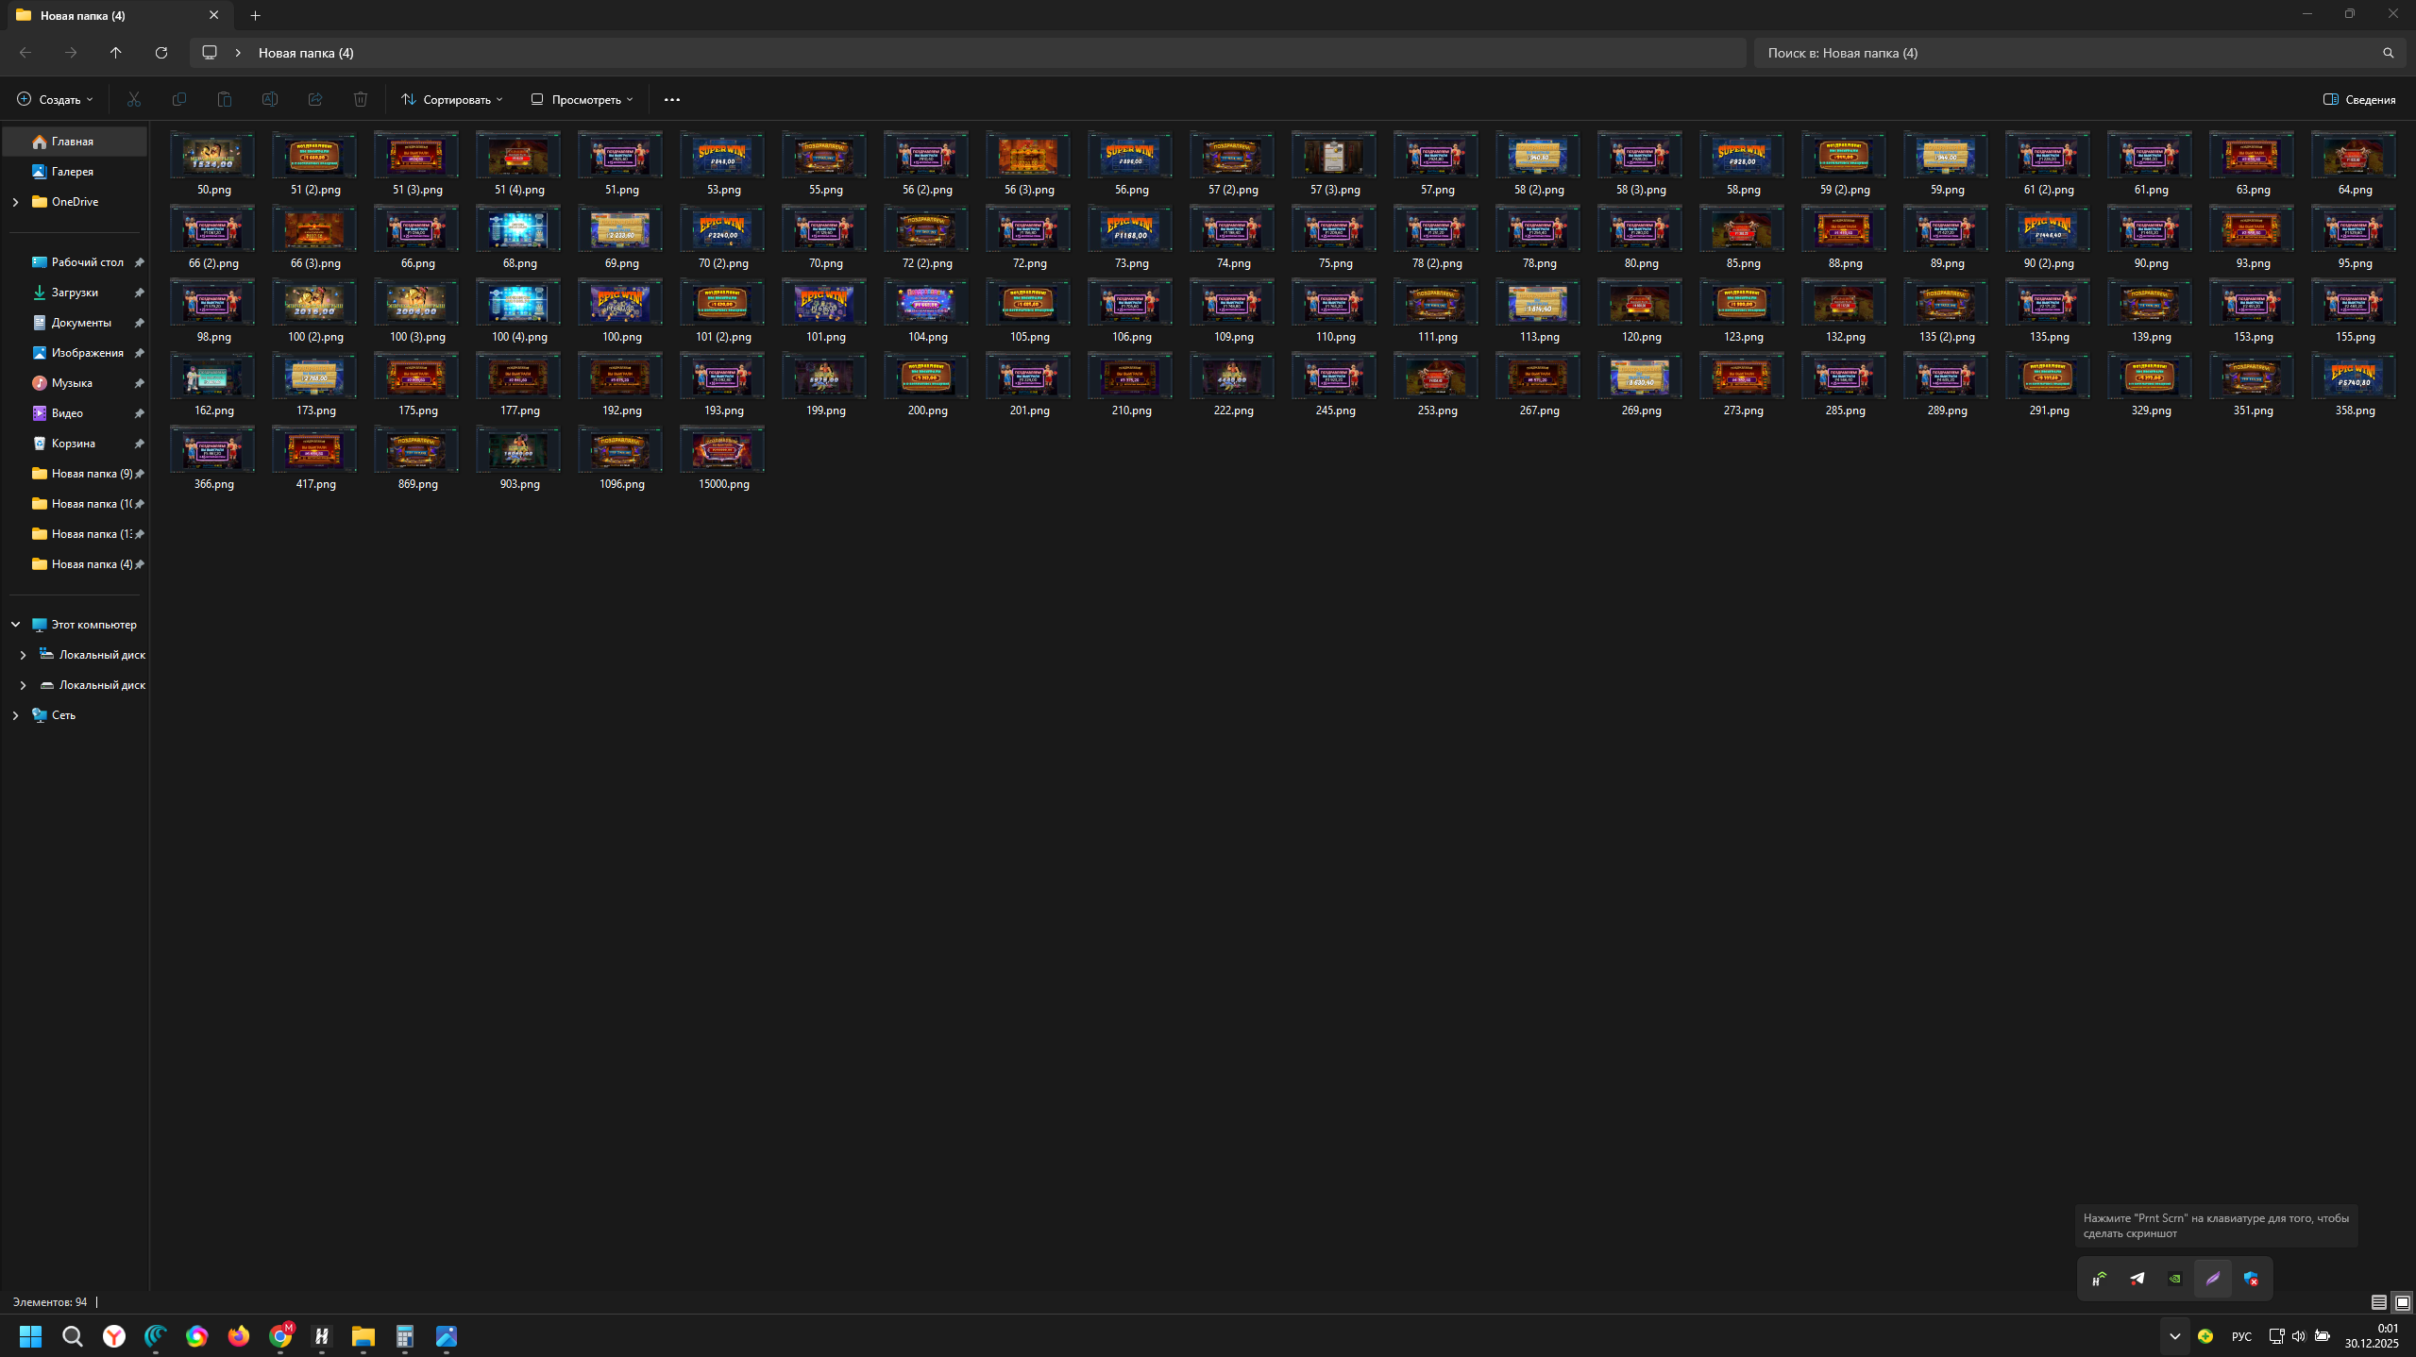This screenshot has height=1357, width=2416.
Task: Click the Paste icon in the toolbar
Action: (225, 99)
